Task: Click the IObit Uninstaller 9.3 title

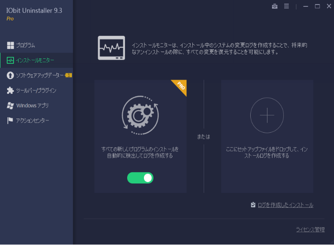Action: [34, 10]
